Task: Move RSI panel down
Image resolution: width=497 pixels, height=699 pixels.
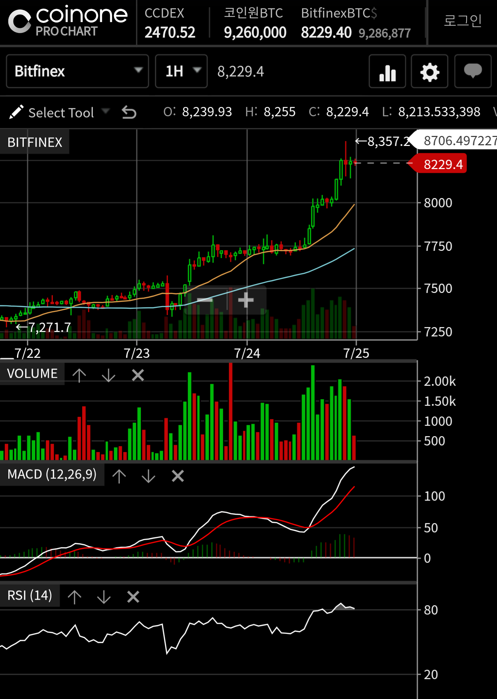Action: click(104, 597)
